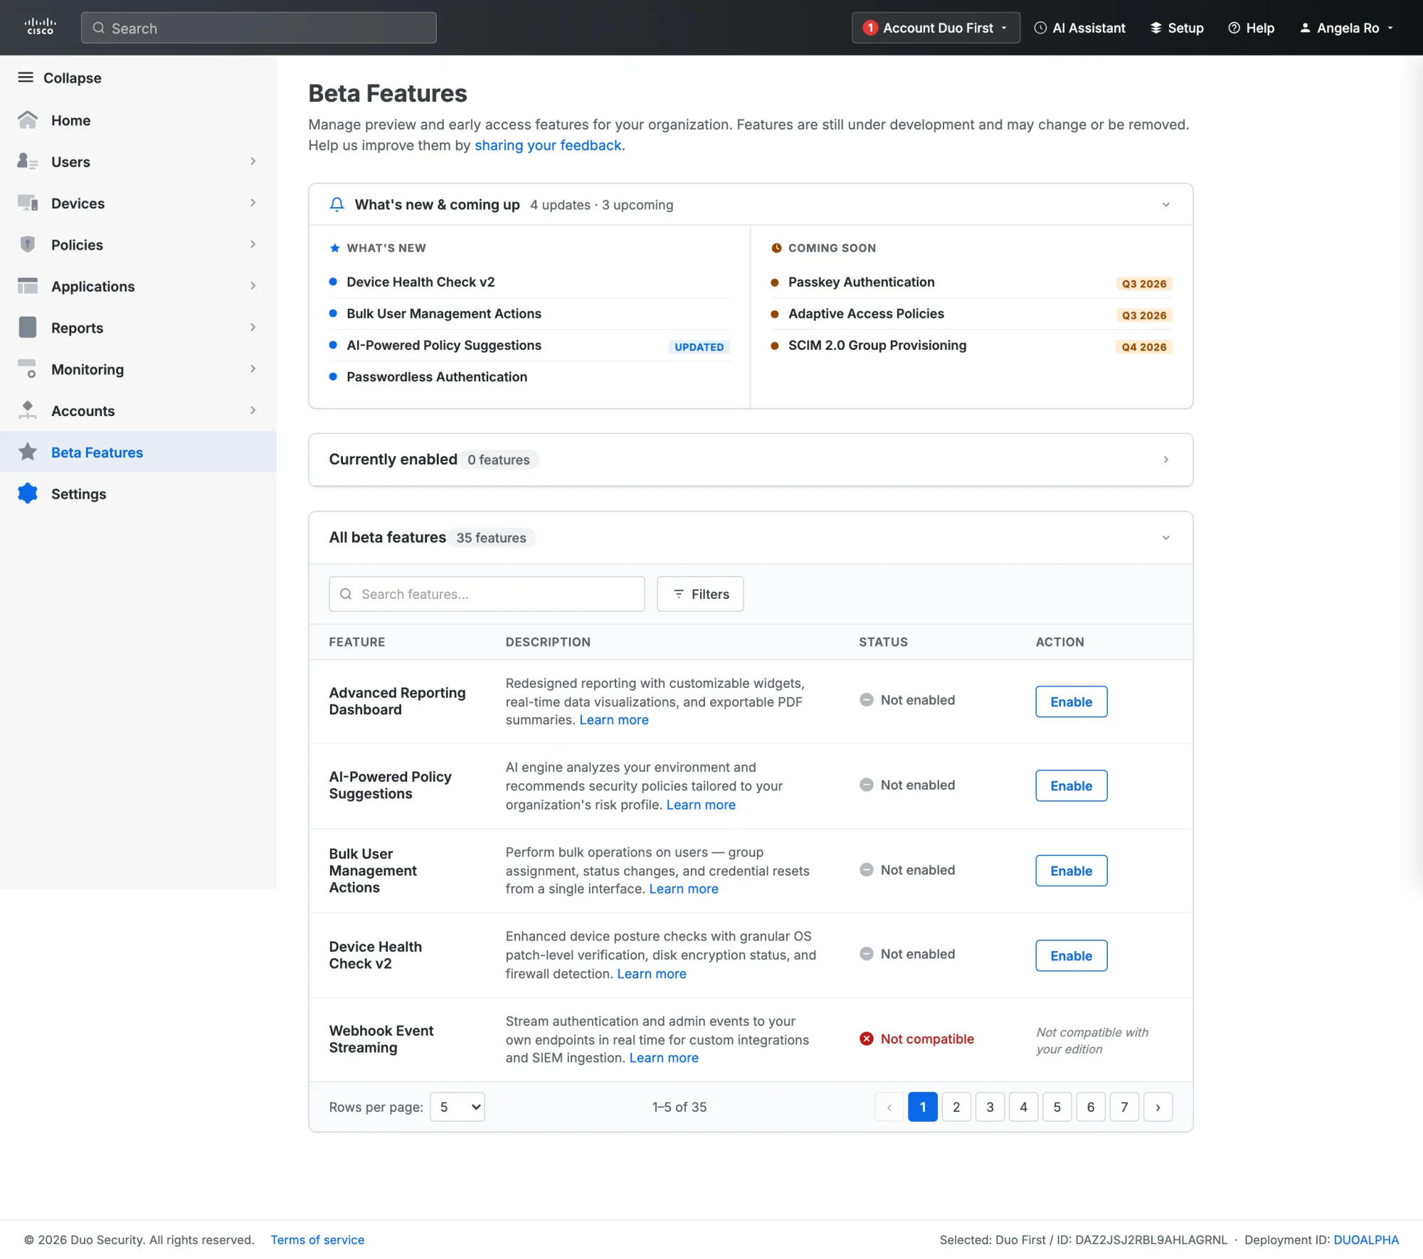The height and width of the screenshot is (1259, 1423).
Task: Click Not enabled icon for Advanced Reporting Dashboard
Action: tap(866, 700)
